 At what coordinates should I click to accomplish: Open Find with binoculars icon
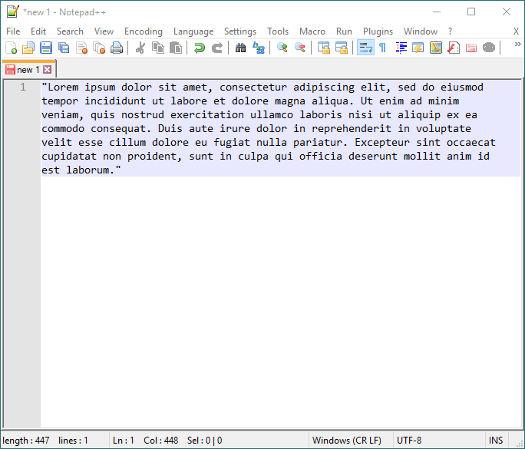click(240, 48)
